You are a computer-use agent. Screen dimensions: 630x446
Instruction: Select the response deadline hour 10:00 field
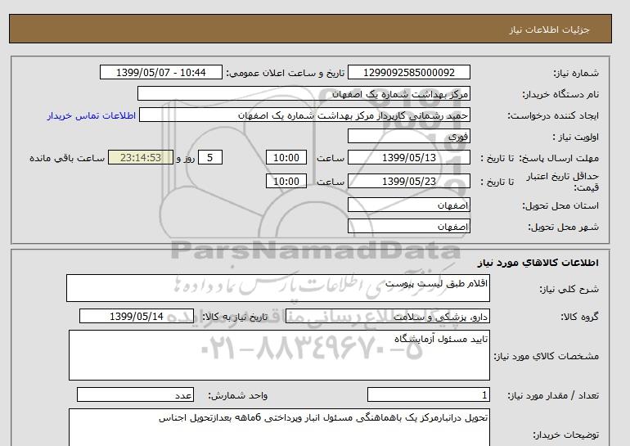[286, 157]
